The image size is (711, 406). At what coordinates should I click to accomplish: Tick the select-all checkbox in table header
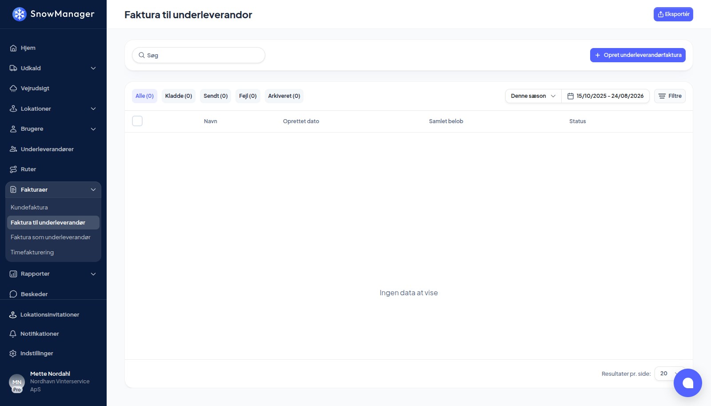pos(137,121)
